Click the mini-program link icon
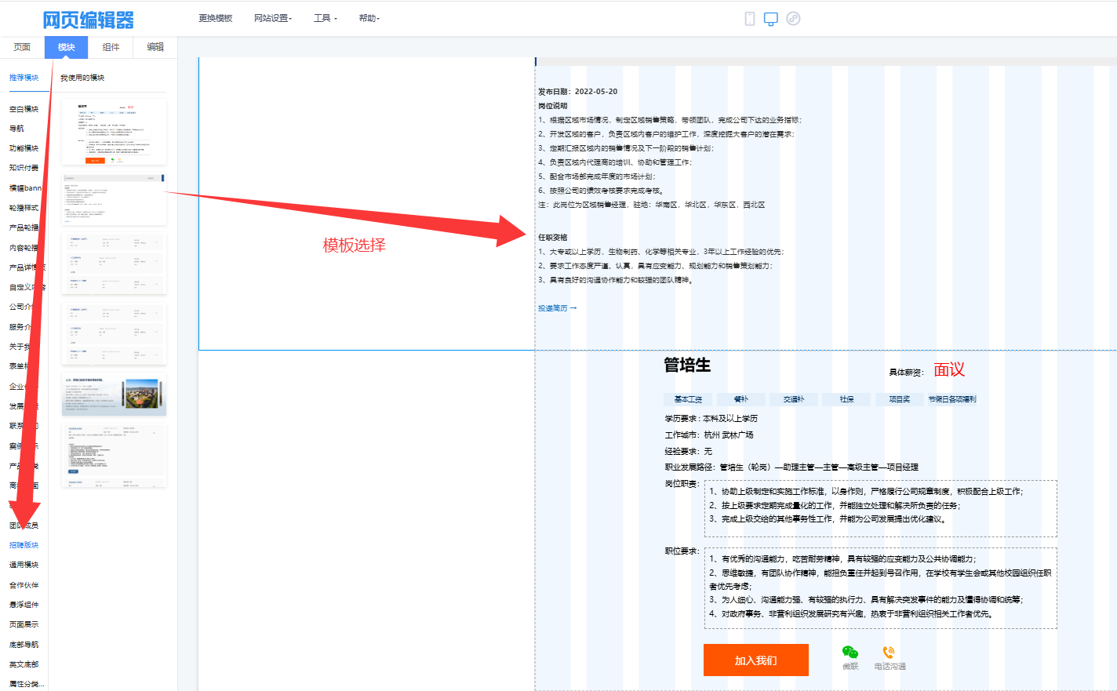Viewport: 1117px width, 691px height. click(x=793, y=19)
